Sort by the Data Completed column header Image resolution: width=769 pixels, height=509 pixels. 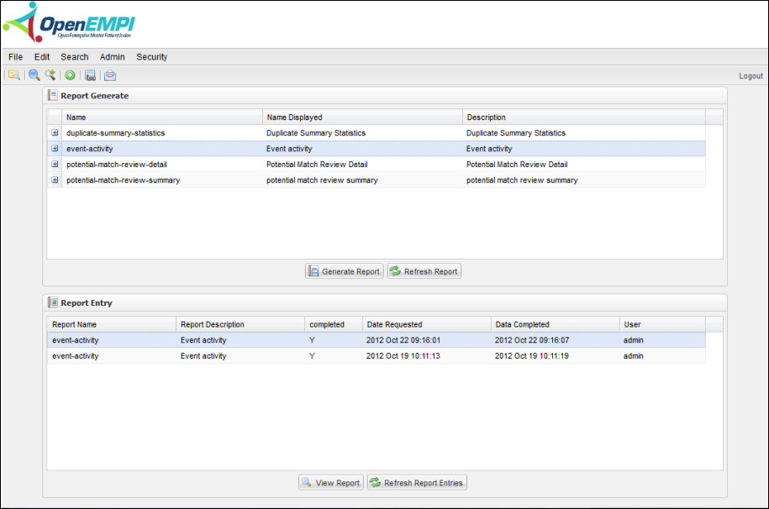point(556,324)
